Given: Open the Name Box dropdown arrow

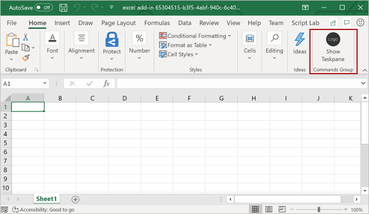Looking at the screenshot, I should click(x=45, y=83).
